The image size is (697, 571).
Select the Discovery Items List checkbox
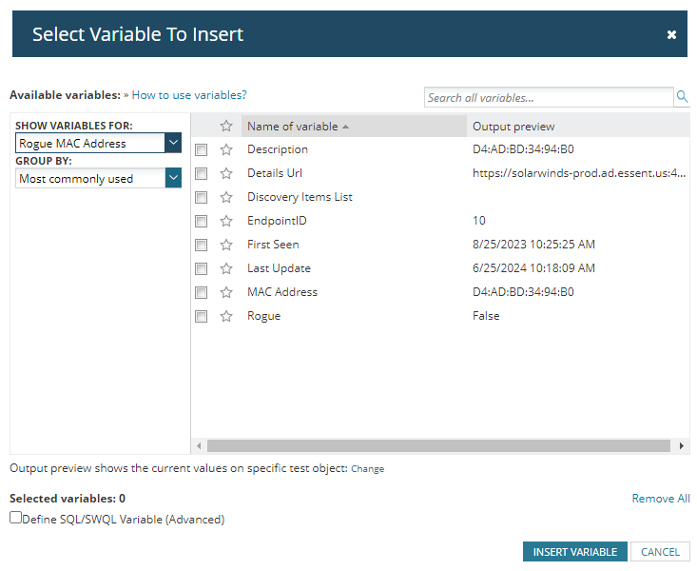[201, 197]
